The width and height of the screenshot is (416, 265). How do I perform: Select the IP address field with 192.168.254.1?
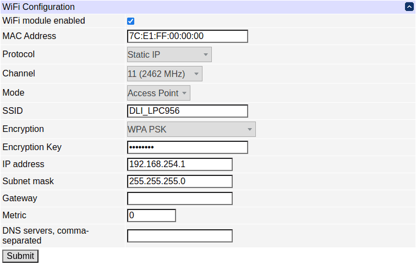click(179, 164)
